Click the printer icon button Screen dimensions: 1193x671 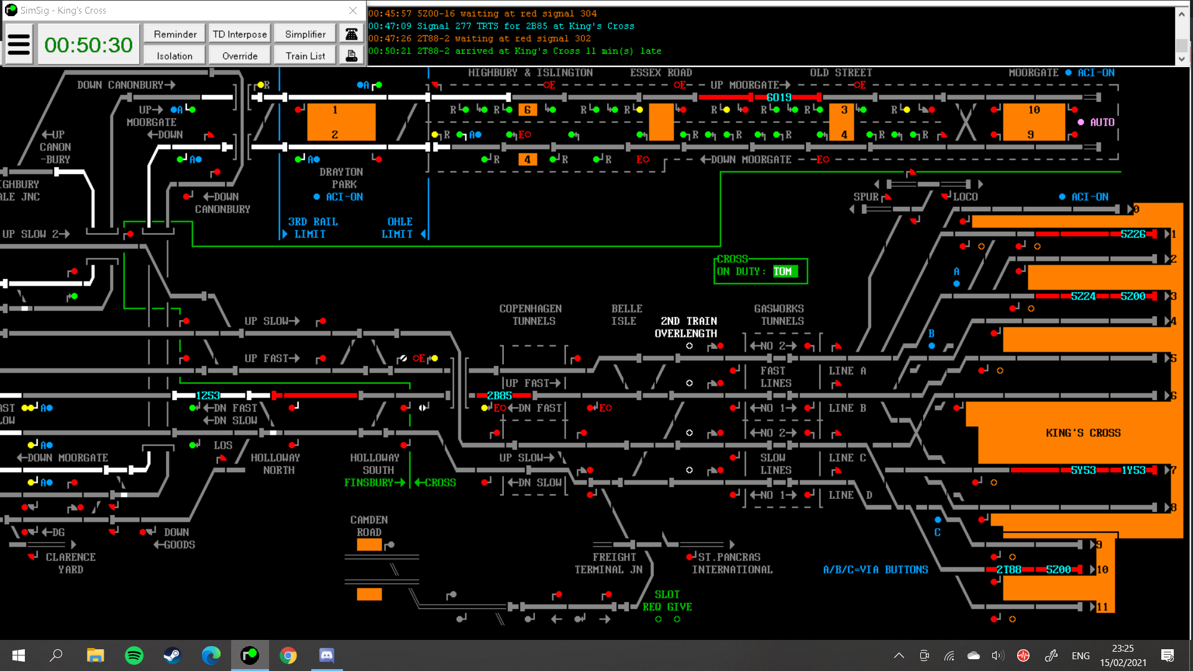click(x=352, y=56)
